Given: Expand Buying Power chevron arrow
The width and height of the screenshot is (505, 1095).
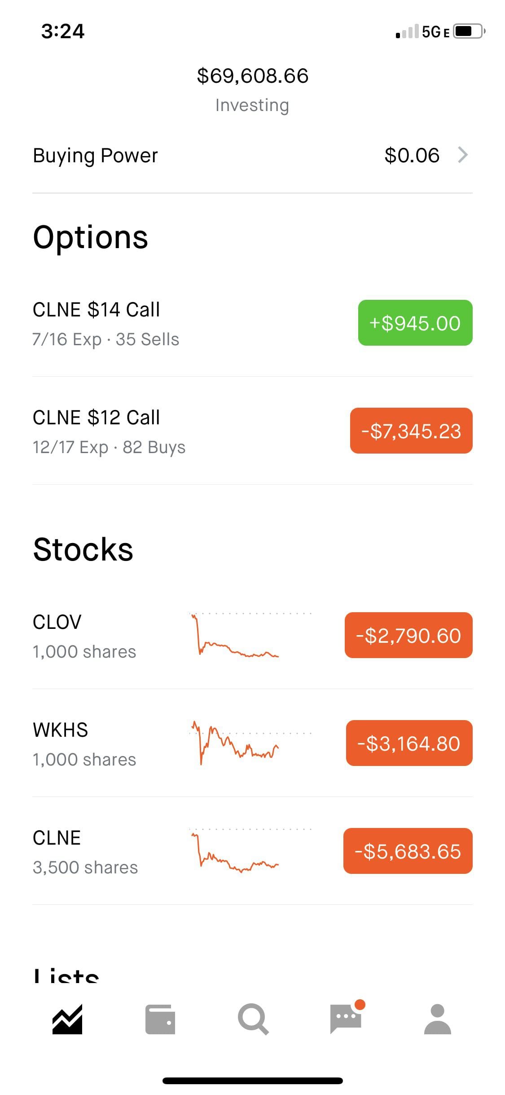Looking at the screenshot, I should tap(463, 155).
